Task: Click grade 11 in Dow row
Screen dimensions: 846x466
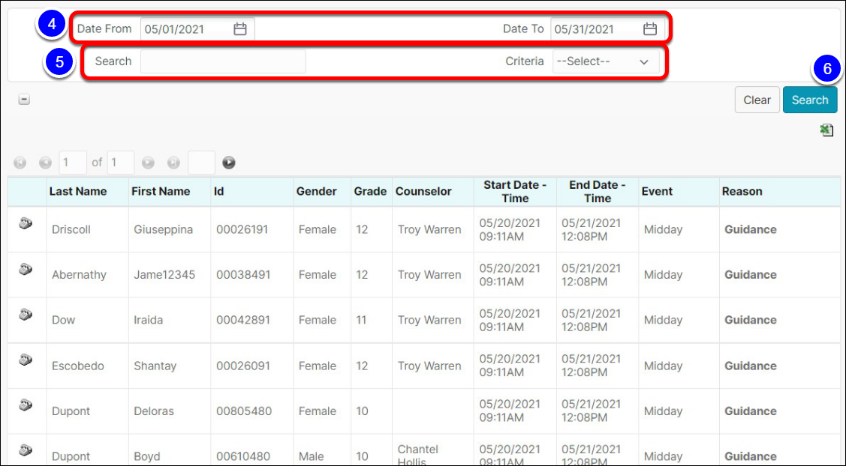Action: tap(361, 320)
